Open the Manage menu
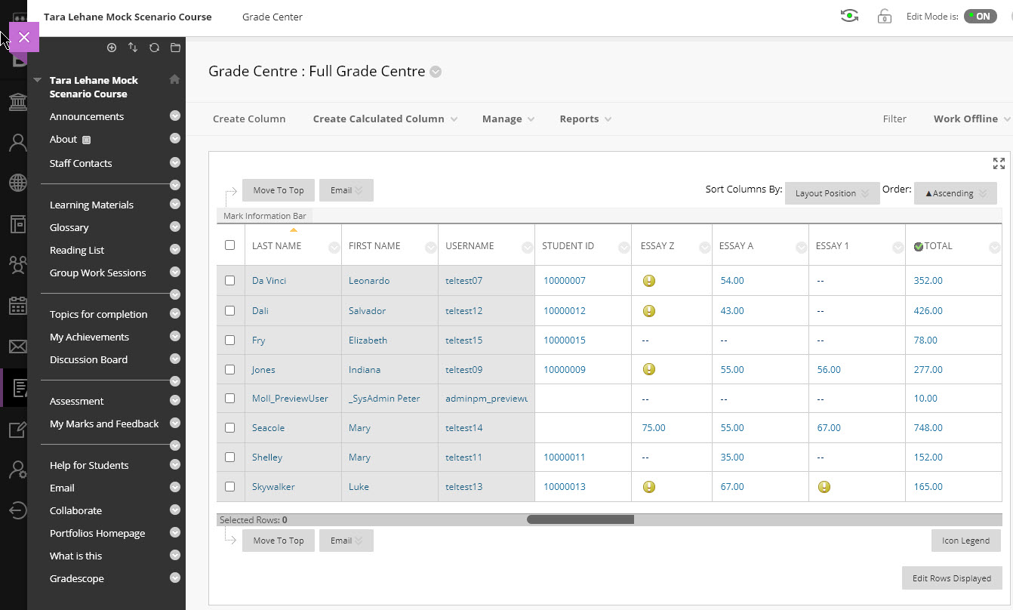The image size is (1013, 610). click(x=508, y=119)
